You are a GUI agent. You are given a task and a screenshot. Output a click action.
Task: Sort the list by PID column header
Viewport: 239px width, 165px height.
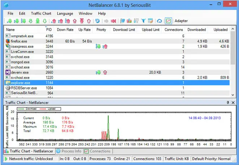(49, 30)
